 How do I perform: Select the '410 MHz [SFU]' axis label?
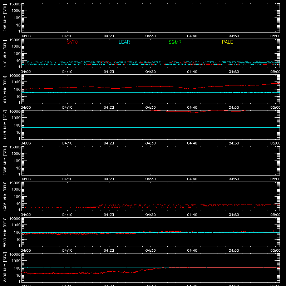[5, 53]
